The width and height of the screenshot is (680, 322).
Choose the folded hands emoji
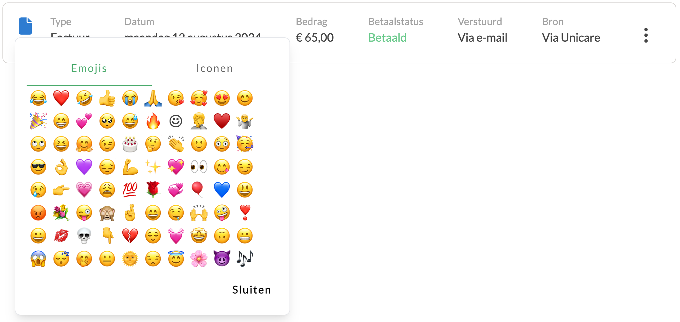click(153, 98)
